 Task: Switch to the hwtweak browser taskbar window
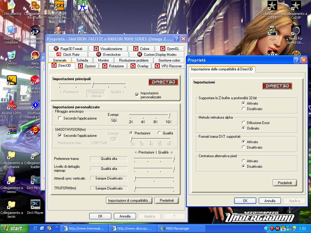pos(85,228)
